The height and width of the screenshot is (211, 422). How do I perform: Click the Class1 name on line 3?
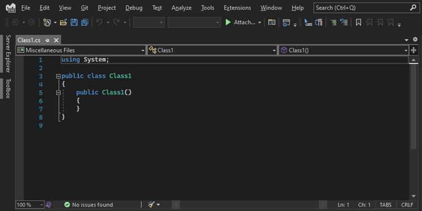(120, 76)
